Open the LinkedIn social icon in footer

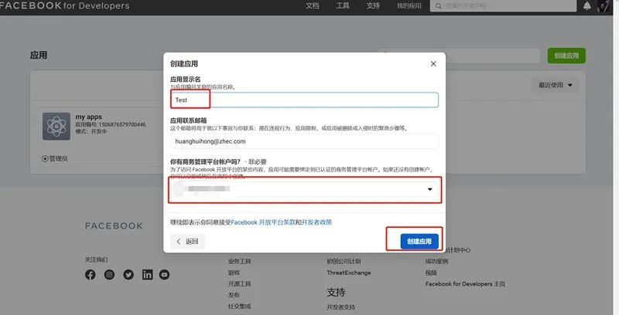click(x=147, y=274)
